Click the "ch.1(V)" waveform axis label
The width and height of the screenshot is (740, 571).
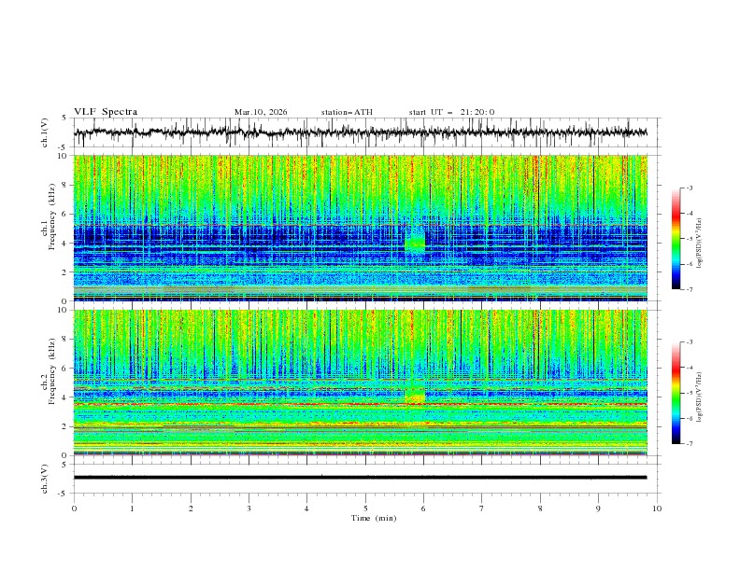pyautogui.click(x=45, y=132)
